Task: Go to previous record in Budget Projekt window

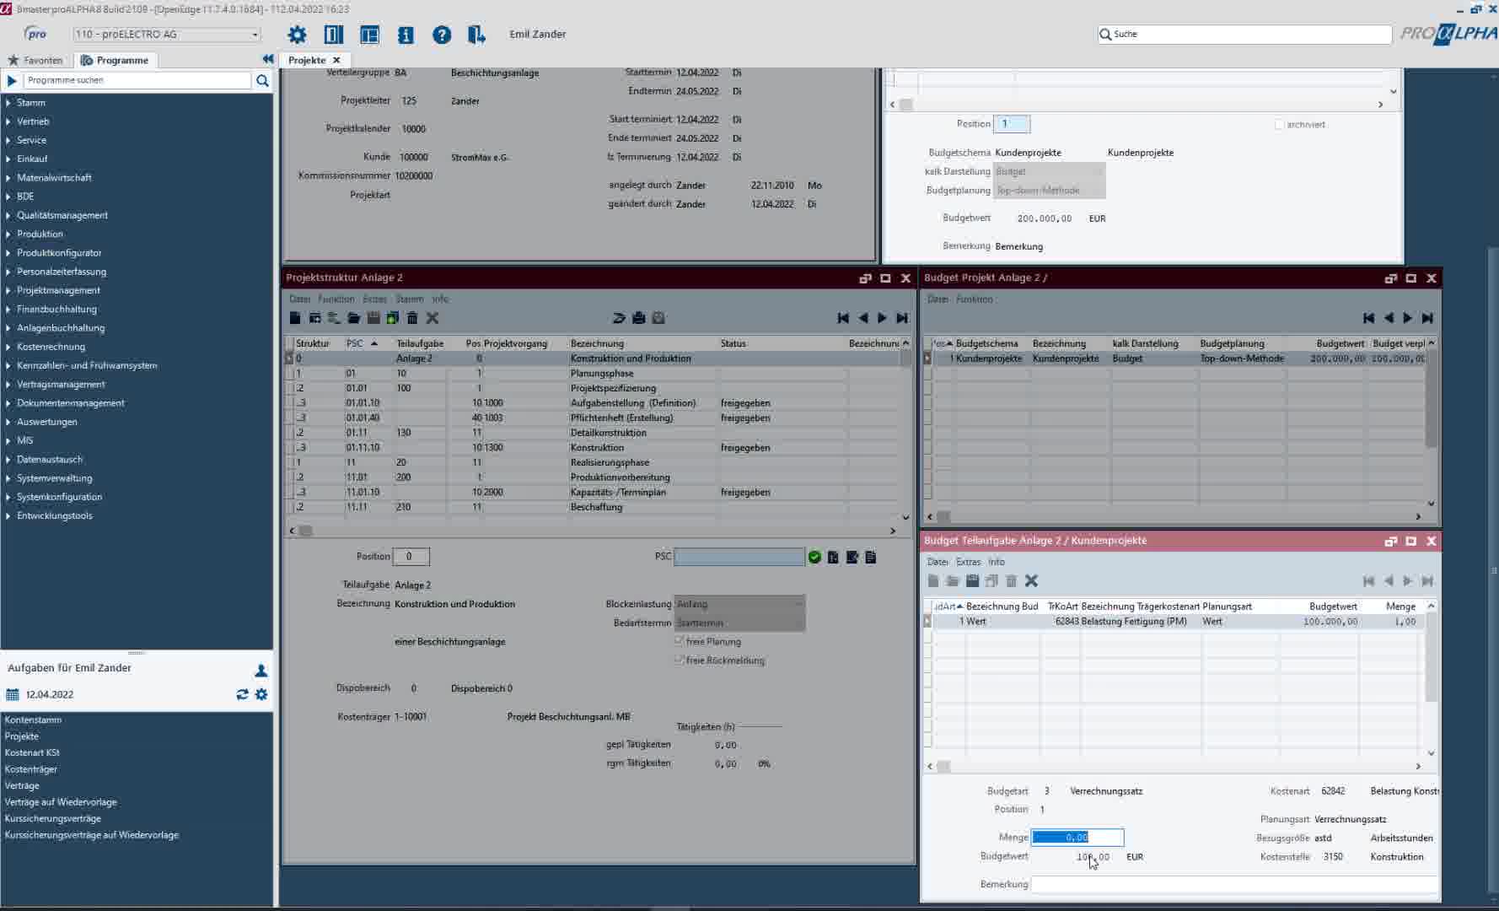Action: point(1389,318)
